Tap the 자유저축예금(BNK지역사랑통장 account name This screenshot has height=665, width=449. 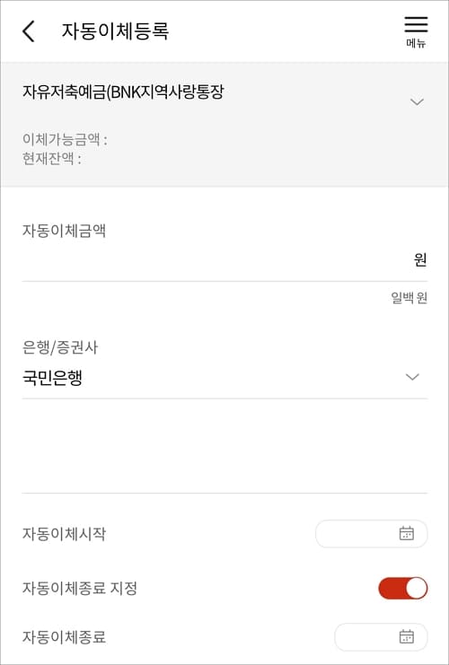[x=123, y=92]
